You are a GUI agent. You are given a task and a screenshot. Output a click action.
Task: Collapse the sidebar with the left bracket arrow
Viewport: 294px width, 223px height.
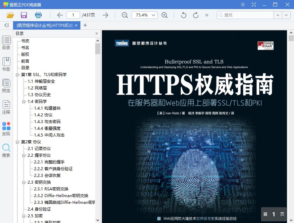click(x=7, y=25)
